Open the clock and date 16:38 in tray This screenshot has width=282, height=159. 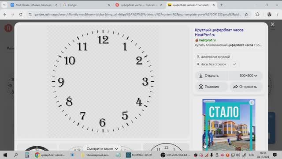pyautogui.click(x=263, y=155)
